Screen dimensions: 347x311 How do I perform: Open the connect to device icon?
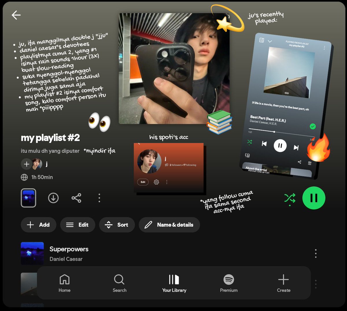coord(248,155)
